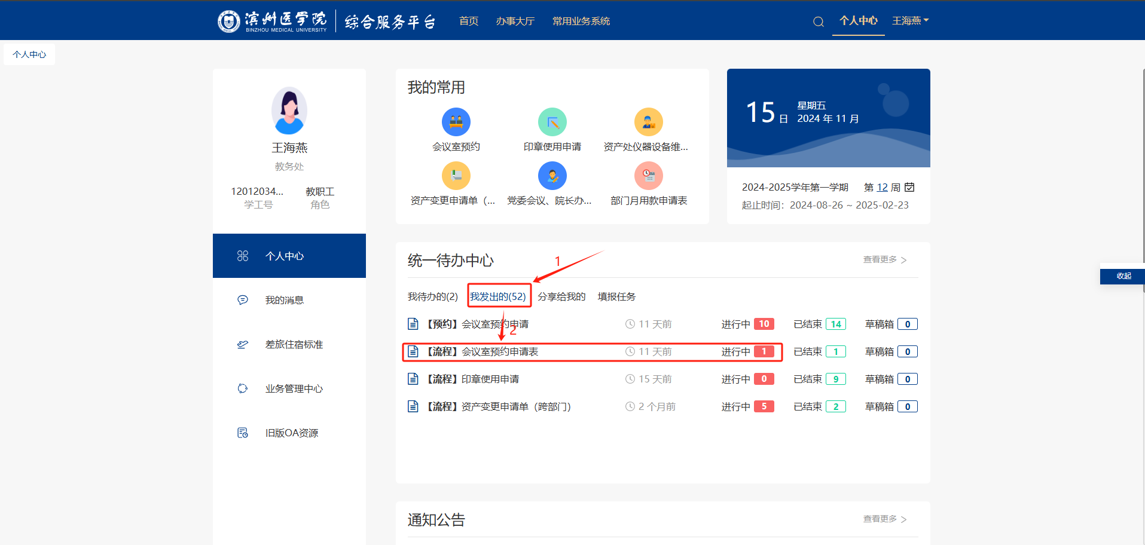The image size is (1145, 545).
Task: Open the 党委会议、院长办 shortcut icon
Action: click(552, 176)
